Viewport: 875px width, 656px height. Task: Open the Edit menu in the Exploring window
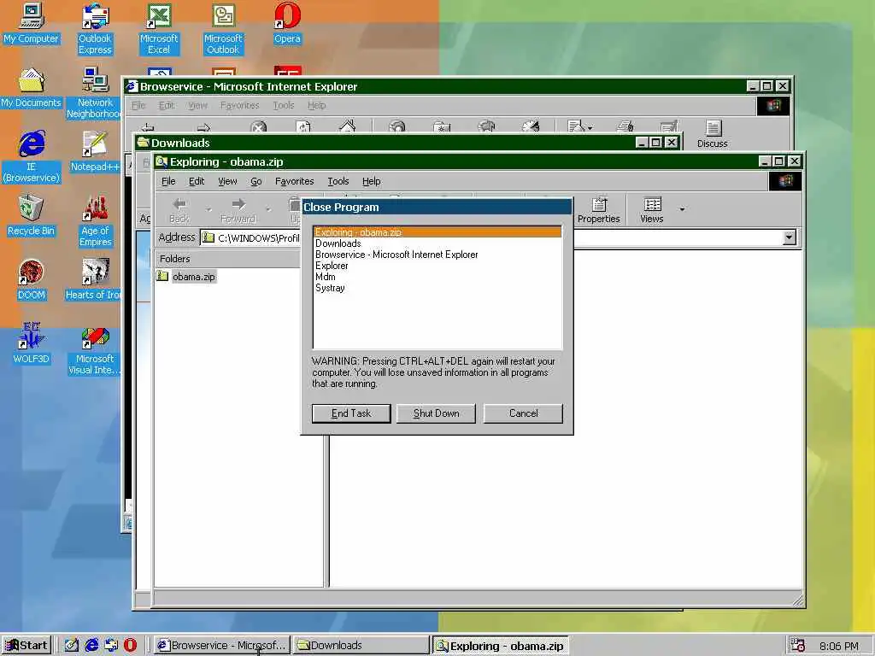pyautogui.click(x=197, y=181)
